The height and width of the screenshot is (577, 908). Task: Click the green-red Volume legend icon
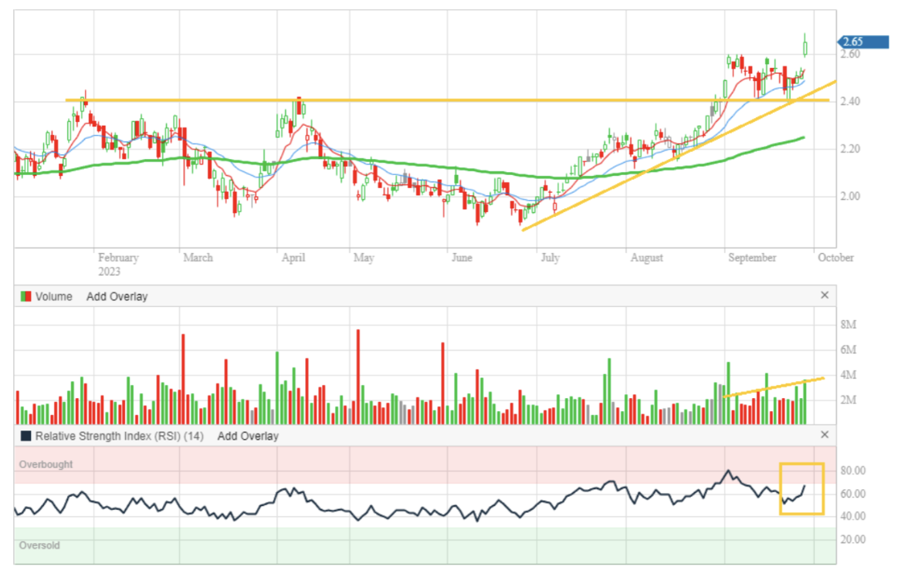25,296
